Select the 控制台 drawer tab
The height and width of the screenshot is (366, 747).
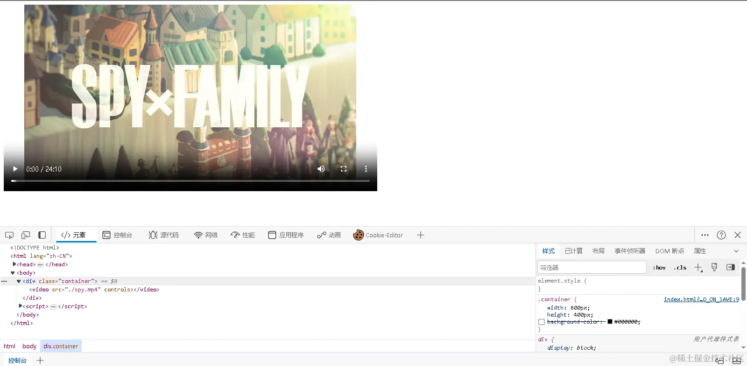(x=17, y=360)
